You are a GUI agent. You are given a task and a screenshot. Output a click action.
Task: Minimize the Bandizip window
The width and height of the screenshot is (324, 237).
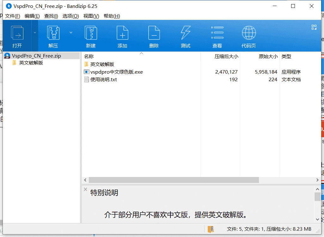[275, 6]
